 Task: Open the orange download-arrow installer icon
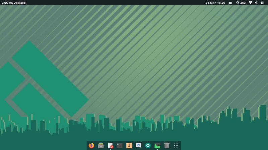[129, 145]
